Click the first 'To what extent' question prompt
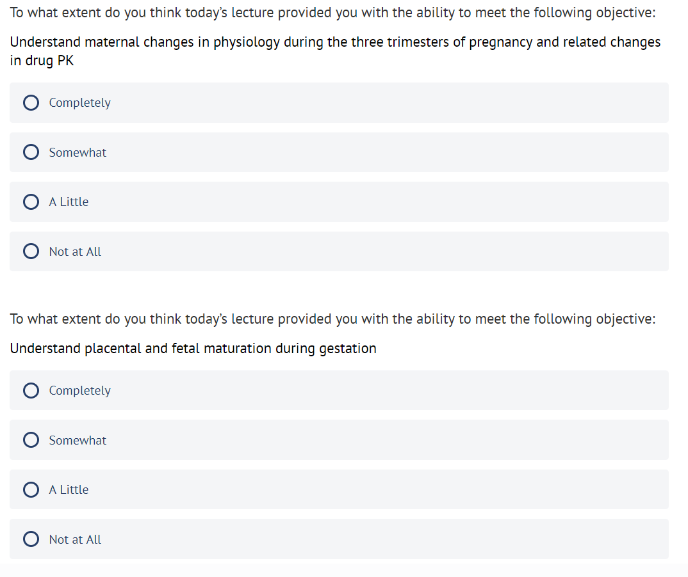Screen dimensions: 688x577 pyautogui.click(x=332, y=13)
